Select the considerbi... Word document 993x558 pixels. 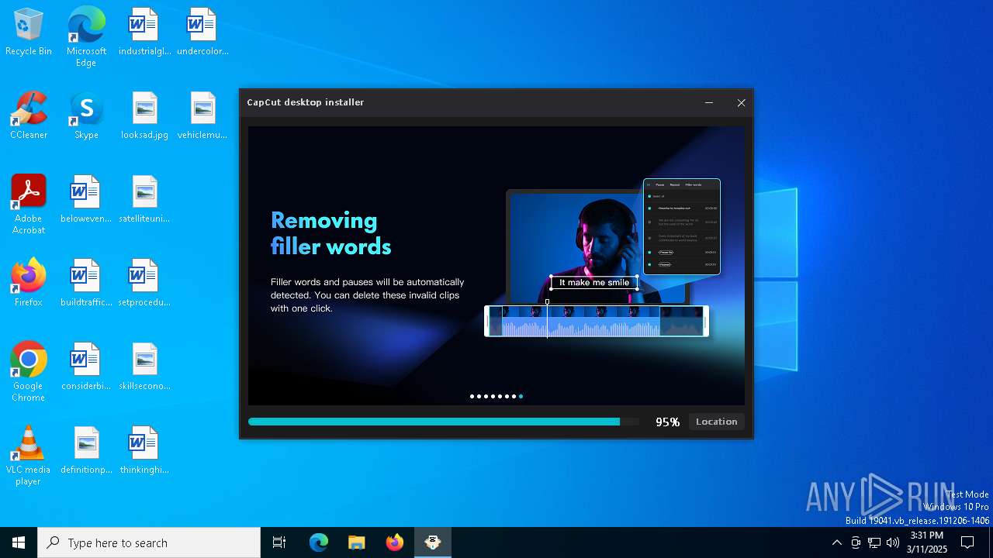(x=86, y=367)
